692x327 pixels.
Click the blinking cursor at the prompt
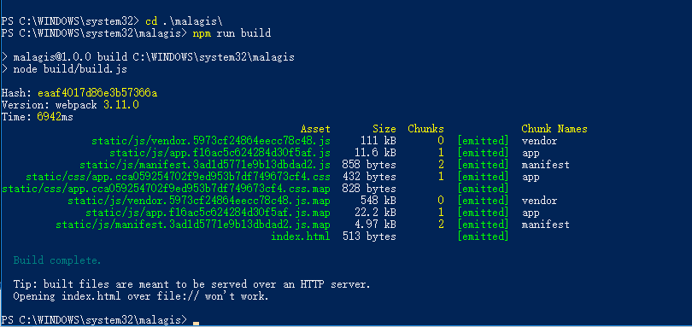(196, 323)
